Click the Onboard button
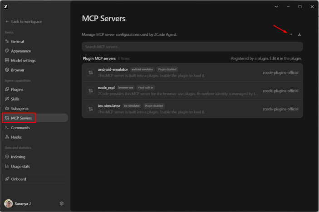The height and width of the screenshot is (212, 319). click(35, 179)
